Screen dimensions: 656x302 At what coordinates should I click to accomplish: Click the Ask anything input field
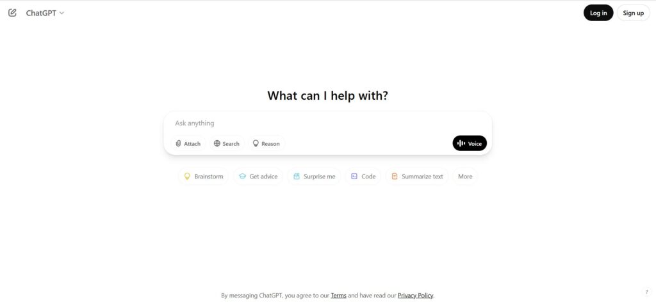327,123
